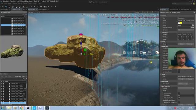This screenshot has width=196, height=110.
Task: Open Google Chrome from the taskbar
Action: [22, 108]
